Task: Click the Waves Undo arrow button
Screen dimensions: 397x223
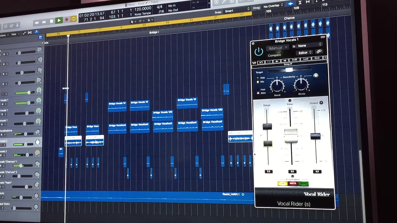Action: pyautogui.click(x=261, y=62)
